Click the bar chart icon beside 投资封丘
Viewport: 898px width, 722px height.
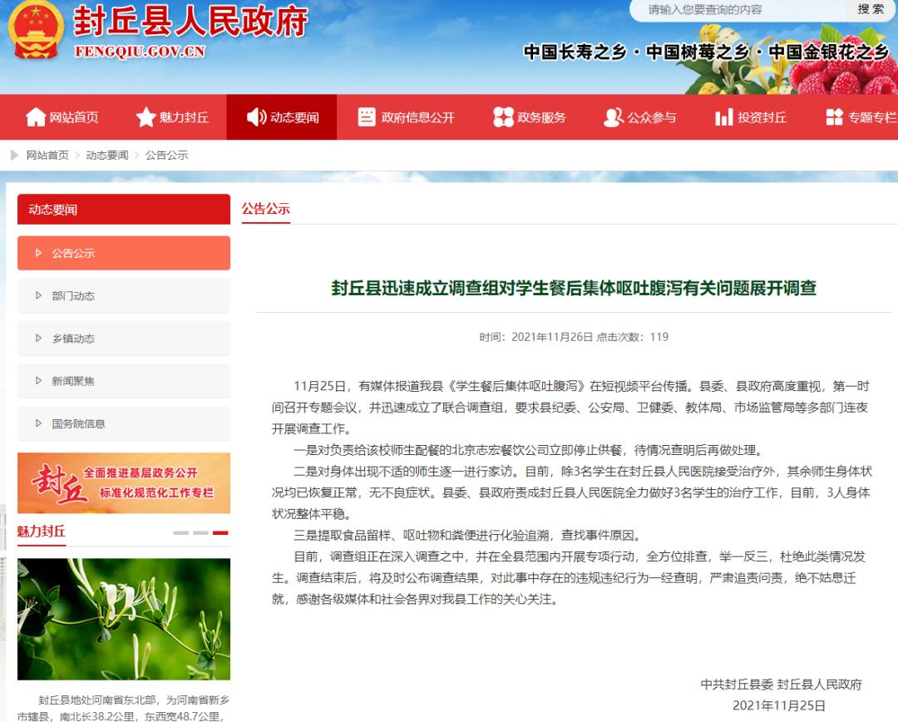[724, 117]
